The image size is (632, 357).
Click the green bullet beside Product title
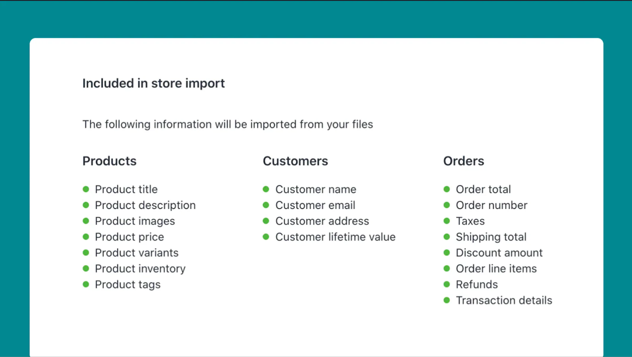coord(86,189)
